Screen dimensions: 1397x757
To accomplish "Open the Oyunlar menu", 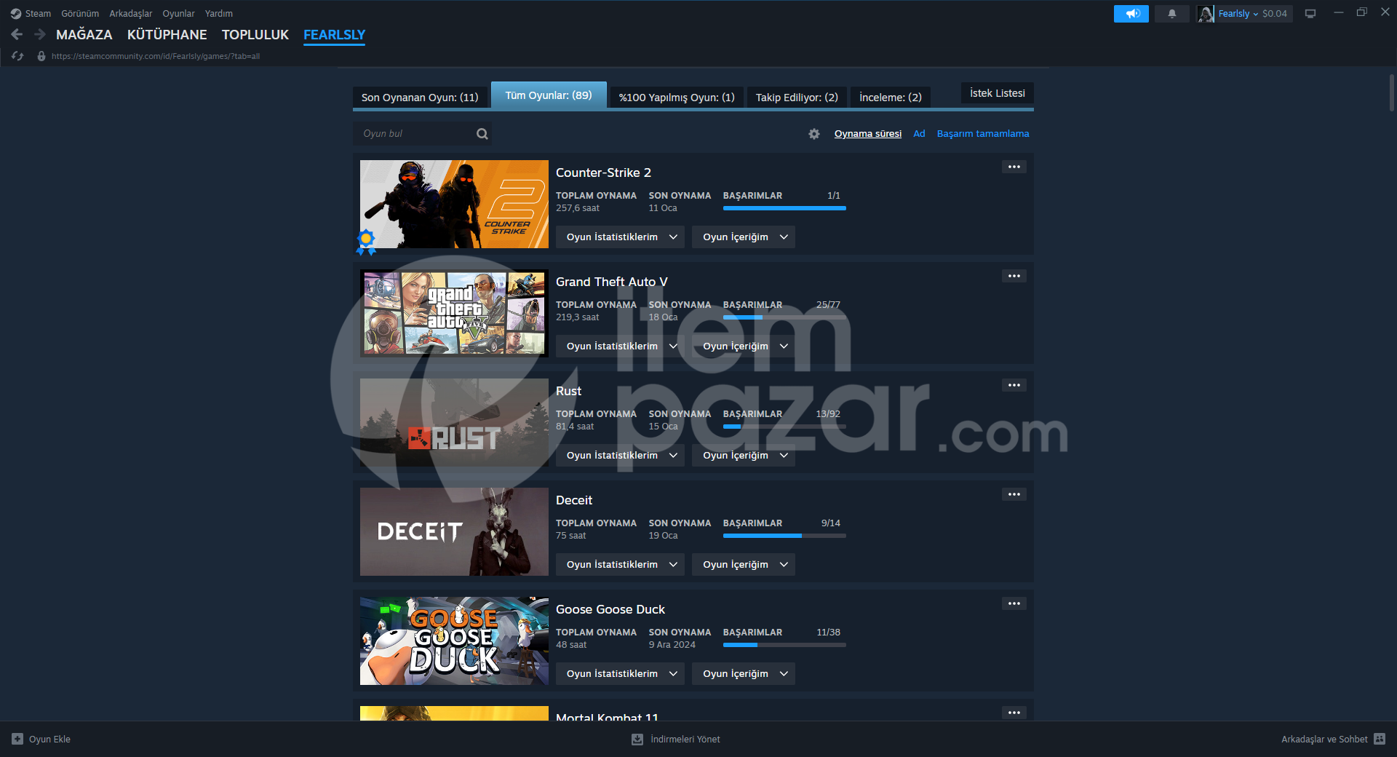I will [178, 14].
